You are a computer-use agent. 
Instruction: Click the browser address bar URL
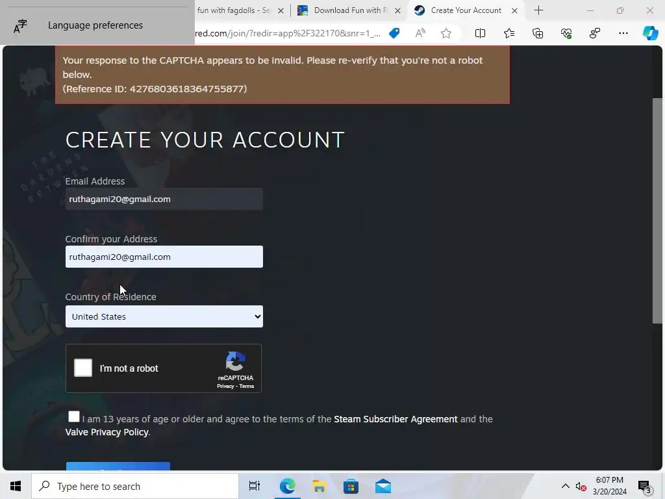pos(288,33)
